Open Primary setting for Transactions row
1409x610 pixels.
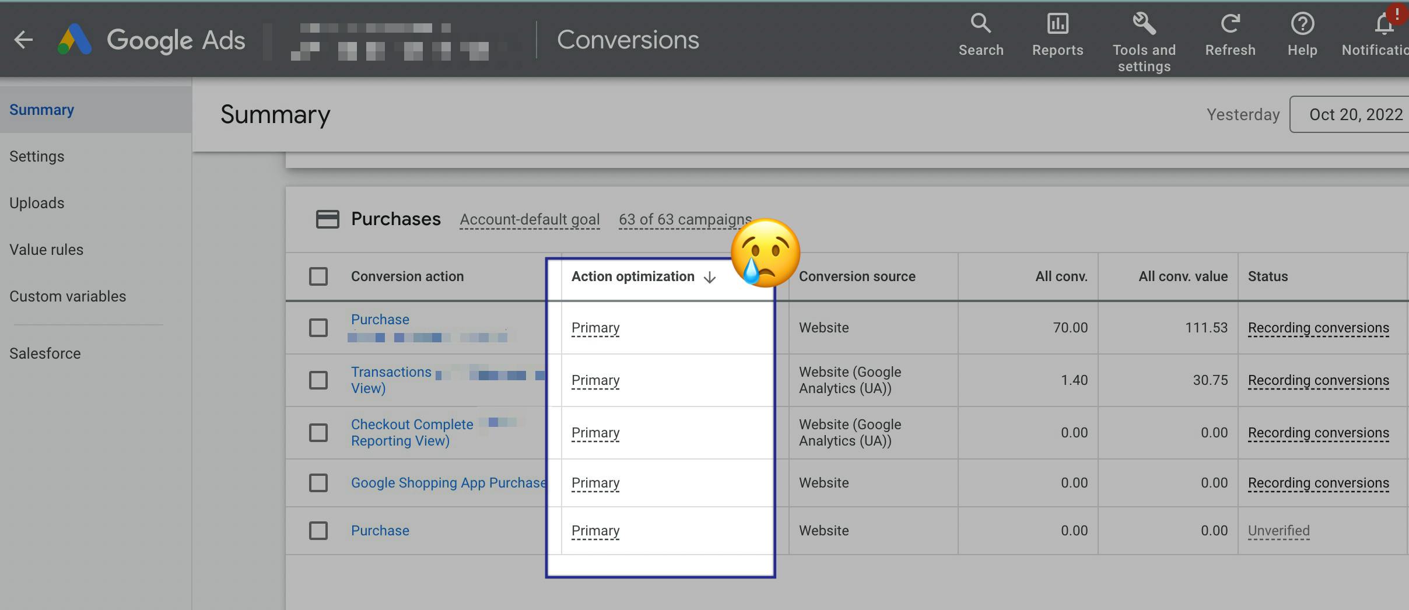[595, 380]
